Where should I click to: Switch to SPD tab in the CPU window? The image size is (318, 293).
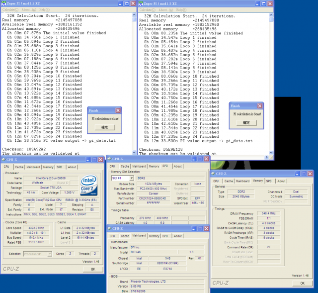pyautogui.click(x=60, y=167)
